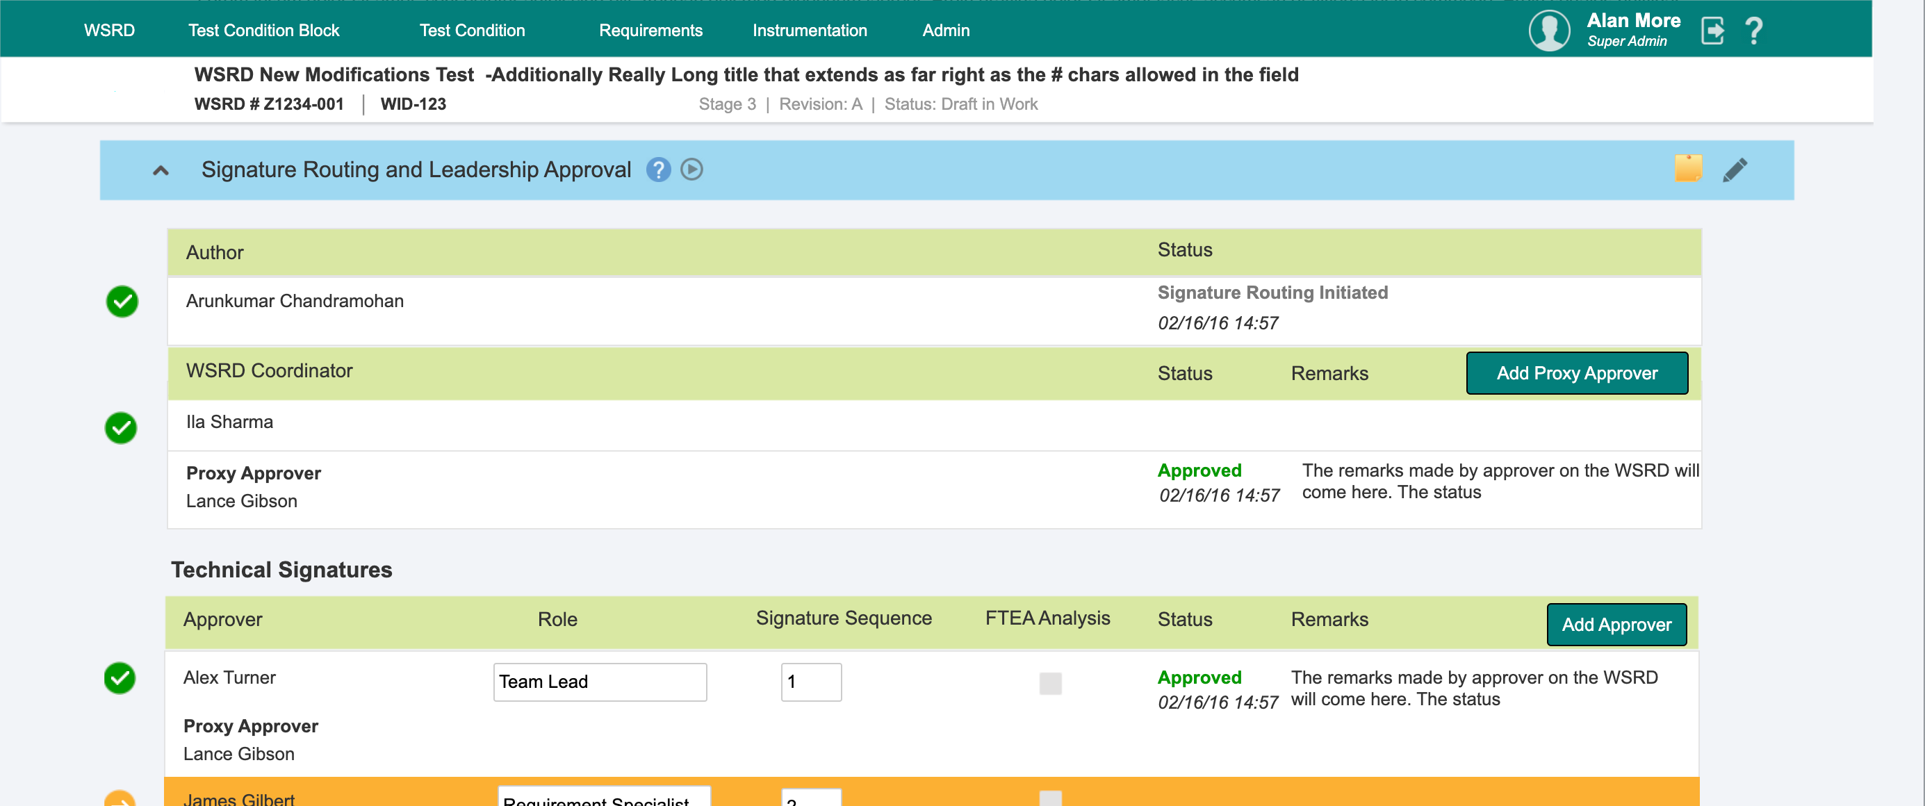
Task: Click the pencil edit icon on the blue header
Action: (x=1737, y=170)
